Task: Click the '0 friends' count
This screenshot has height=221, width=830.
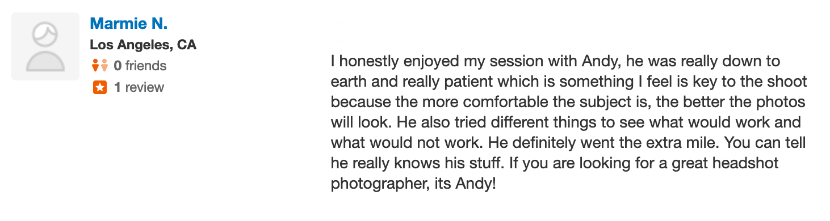Action: tap(140, 66)
